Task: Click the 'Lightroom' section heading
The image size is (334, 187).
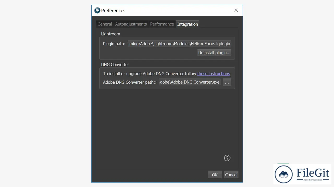Action: tap(111, 34)
